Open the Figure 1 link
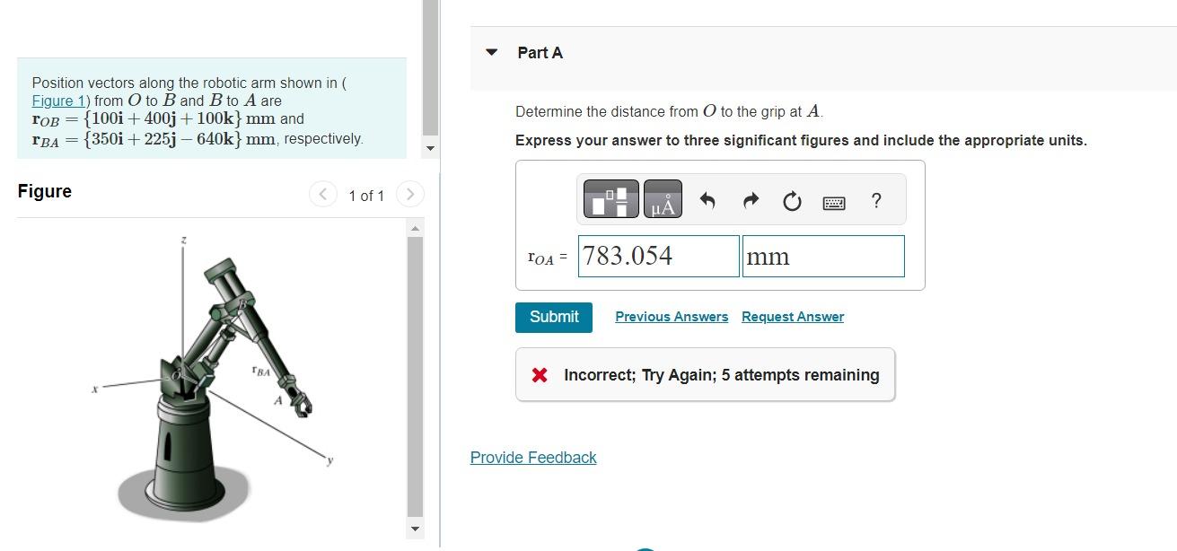 click(x=57, y=101)
